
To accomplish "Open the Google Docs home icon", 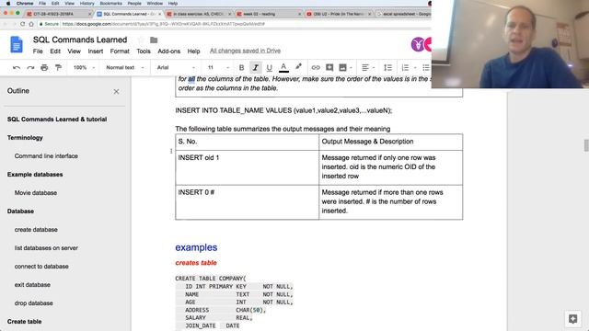I will click(17, 45).
